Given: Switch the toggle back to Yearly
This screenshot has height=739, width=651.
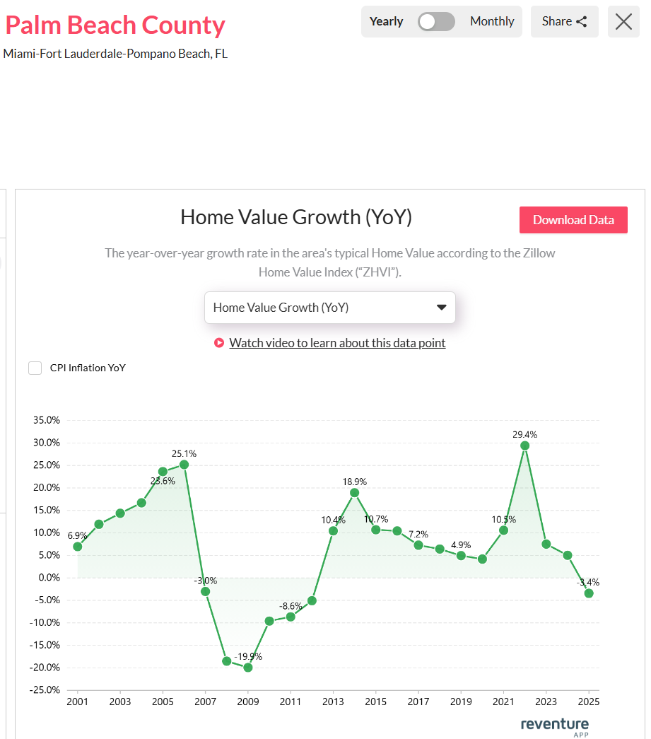Looking at the screenshot, I should (x=436, y=22).
